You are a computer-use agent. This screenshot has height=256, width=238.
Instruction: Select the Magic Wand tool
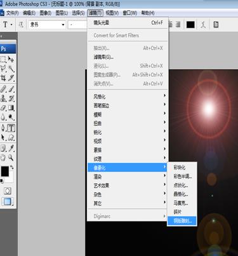tap(11, 69)
